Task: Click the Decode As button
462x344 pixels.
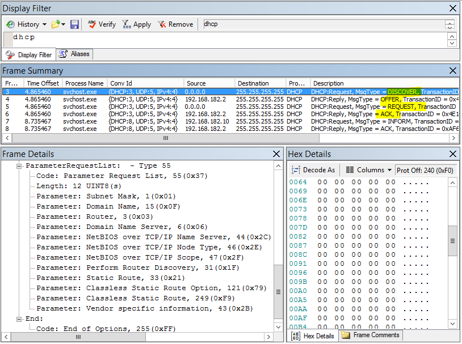Action: point(313,170)
